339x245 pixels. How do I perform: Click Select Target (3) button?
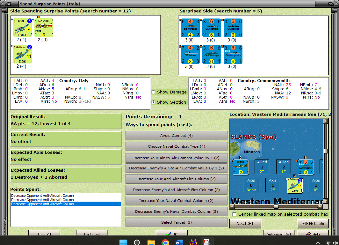pyautogui.click(x=177, y=222)
